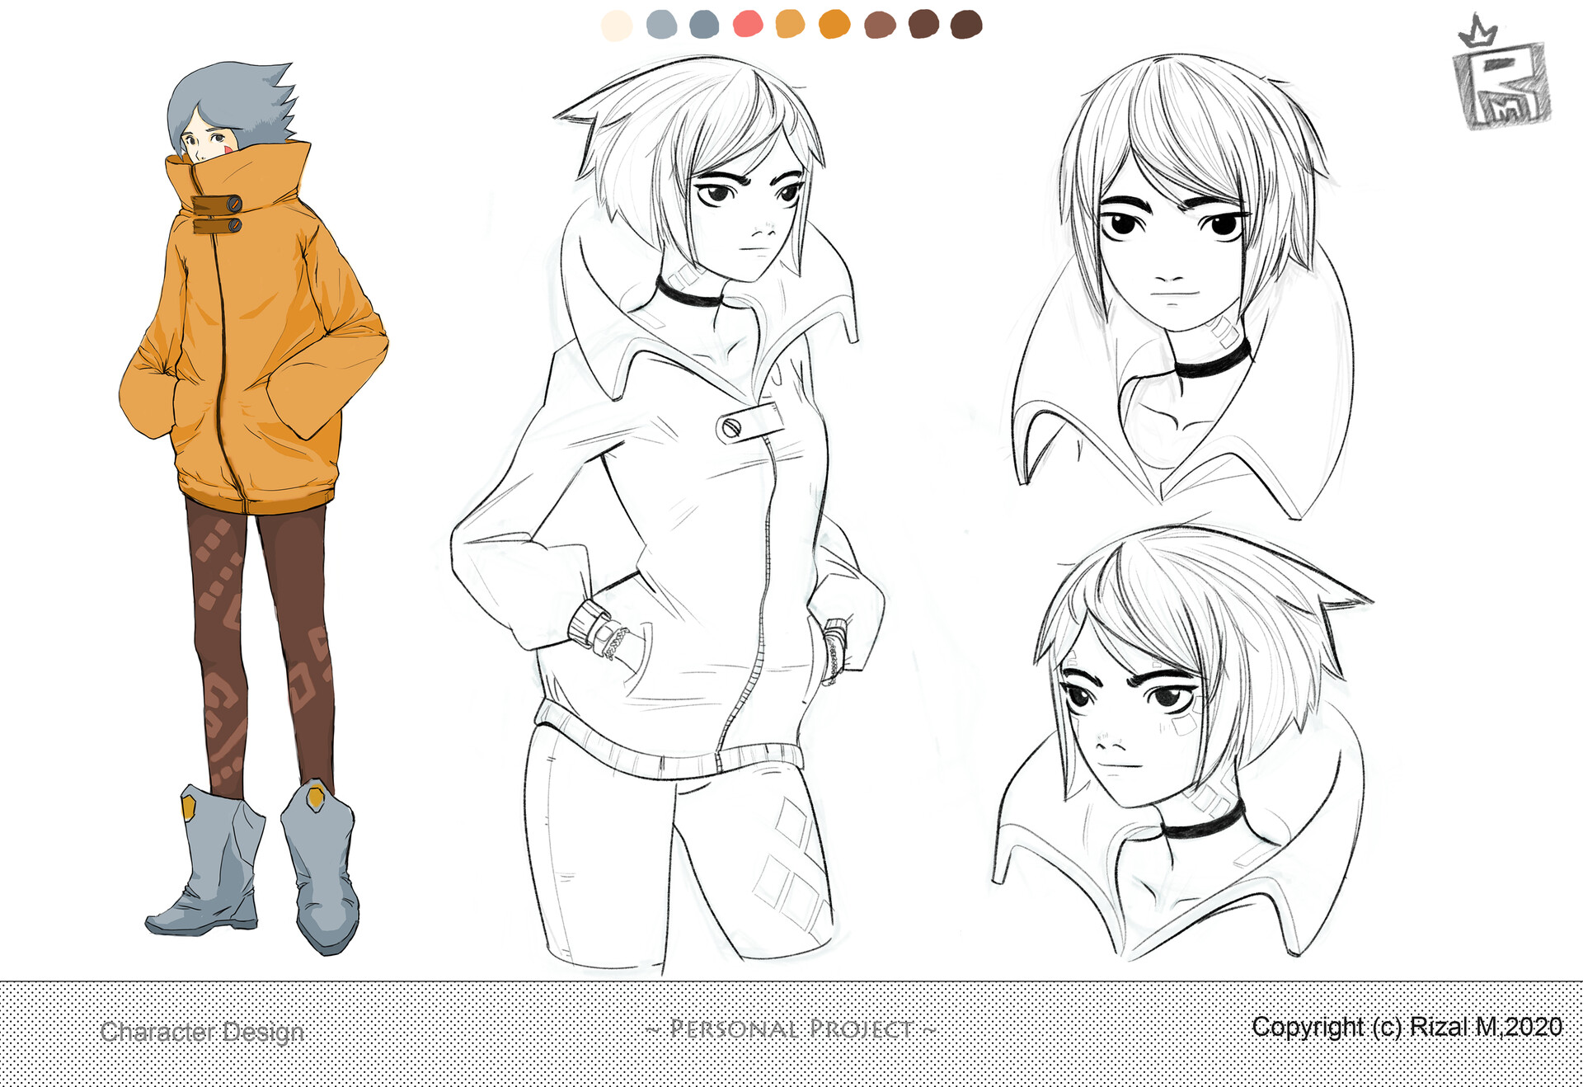Click the dotted footer banner area
Screen dimensions: 1583x1087
coord(495,1064)
